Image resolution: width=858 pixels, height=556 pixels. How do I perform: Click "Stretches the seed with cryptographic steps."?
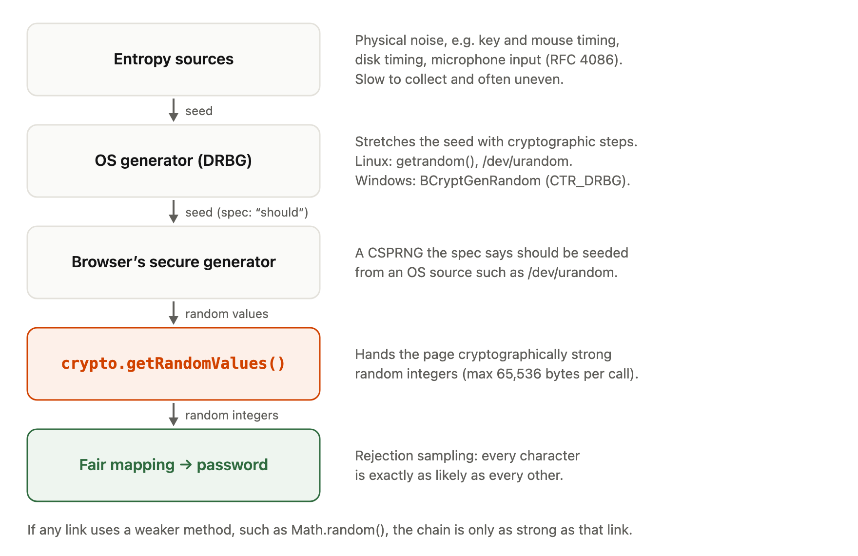point(496,142)
